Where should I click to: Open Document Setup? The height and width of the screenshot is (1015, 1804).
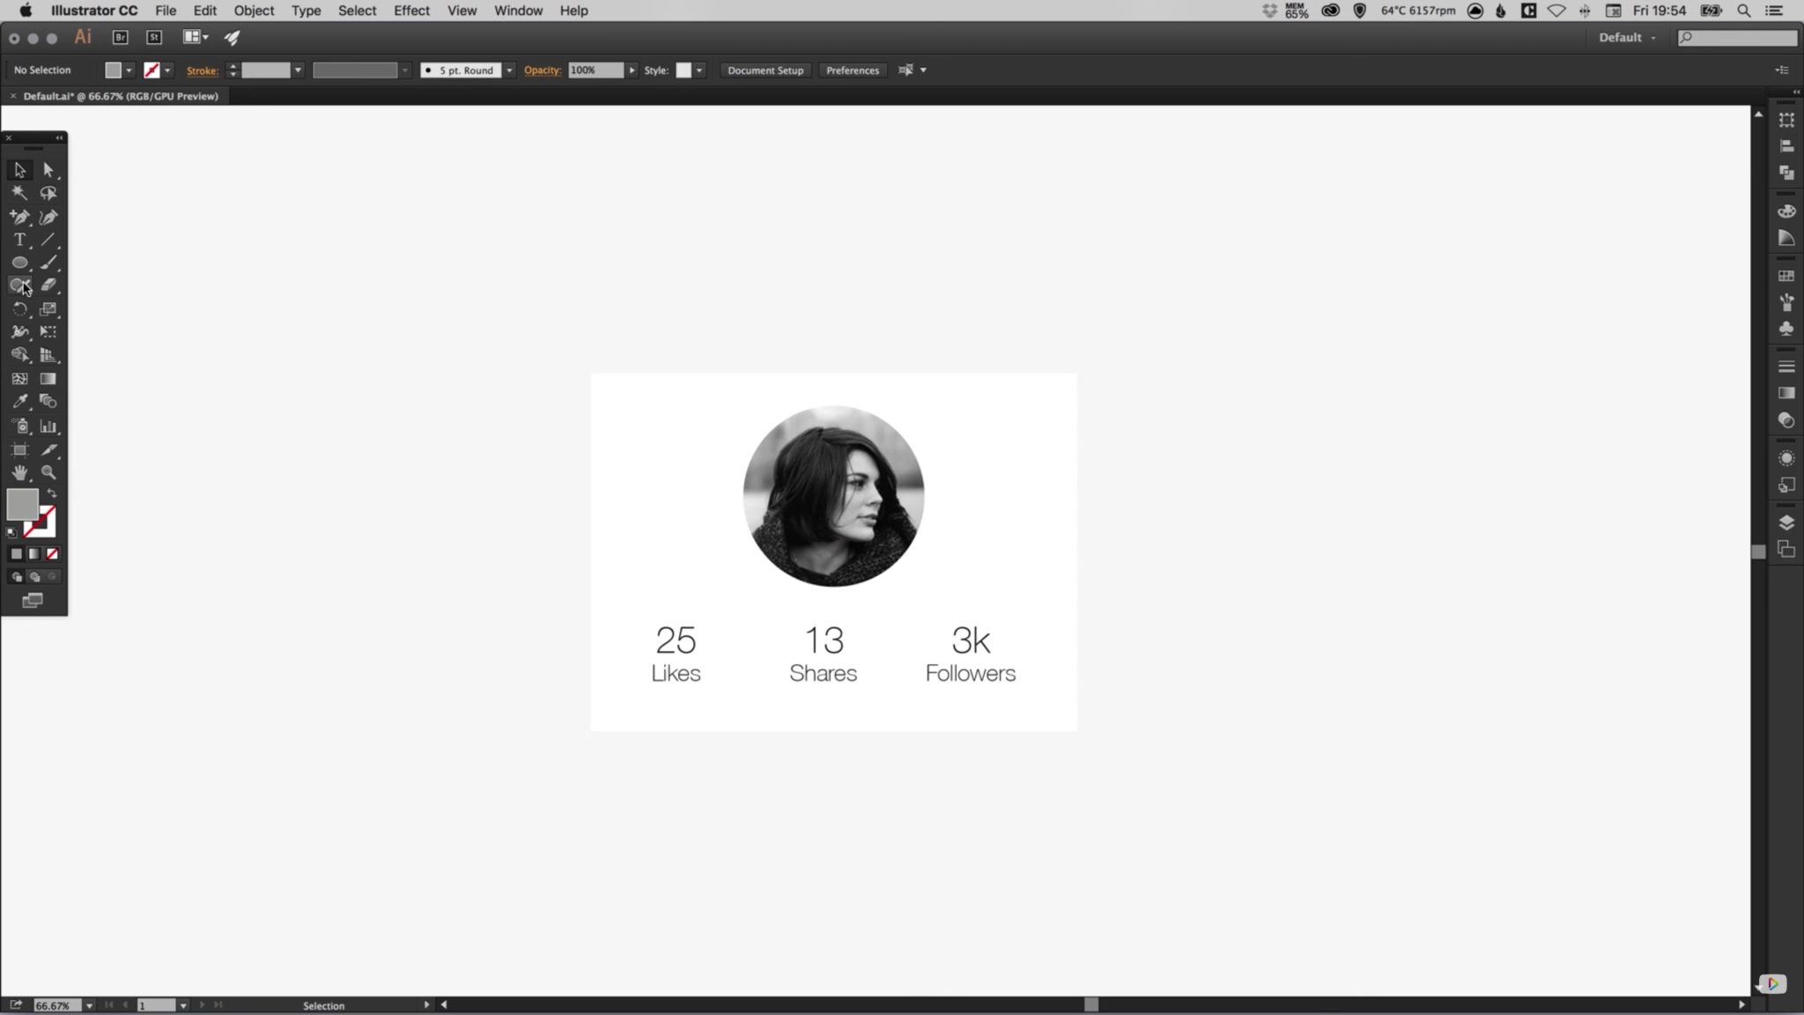(x=765, y=70)
